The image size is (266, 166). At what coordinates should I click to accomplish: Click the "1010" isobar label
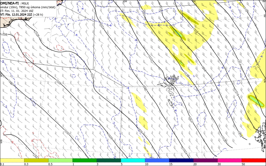click(245, 9)
